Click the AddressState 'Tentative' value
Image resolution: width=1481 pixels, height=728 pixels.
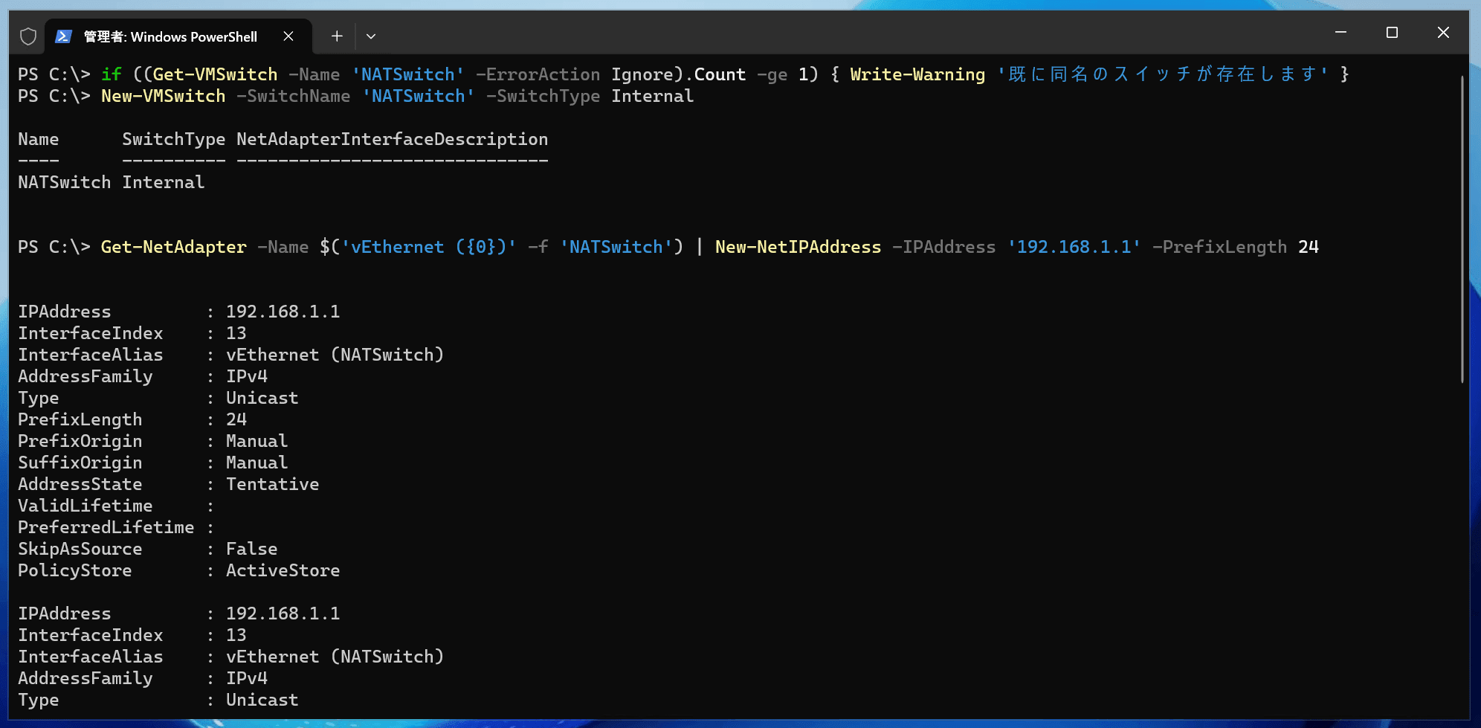272,484
